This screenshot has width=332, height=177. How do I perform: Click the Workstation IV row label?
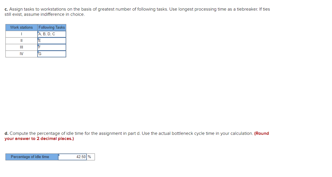point(21,54)
